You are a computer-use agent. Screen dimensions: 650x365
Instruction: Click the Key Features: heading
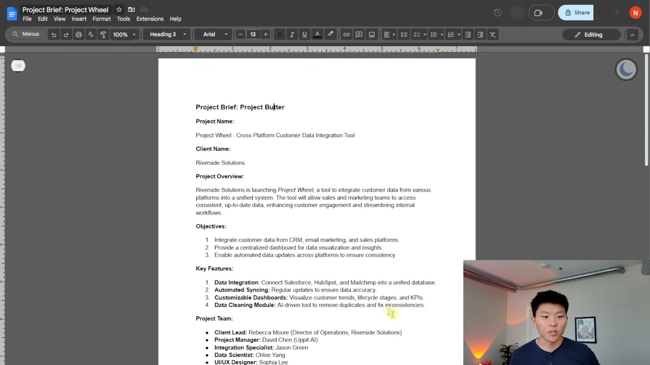pos(214,268)
